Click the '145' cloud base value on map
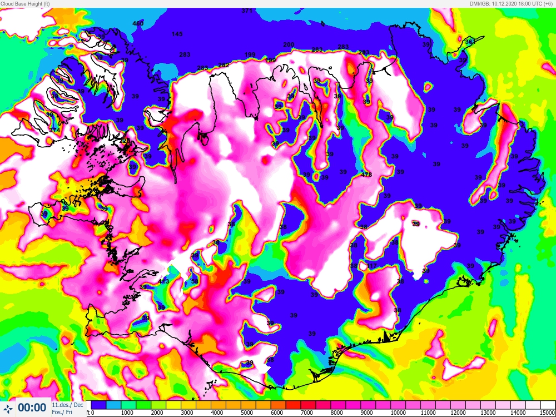The image size is (556, 417). coord(177,34)
